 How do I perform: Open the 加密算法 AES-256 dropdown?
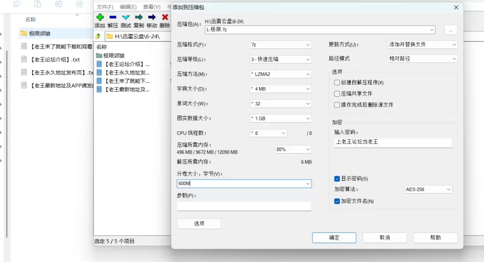point(428,189)
